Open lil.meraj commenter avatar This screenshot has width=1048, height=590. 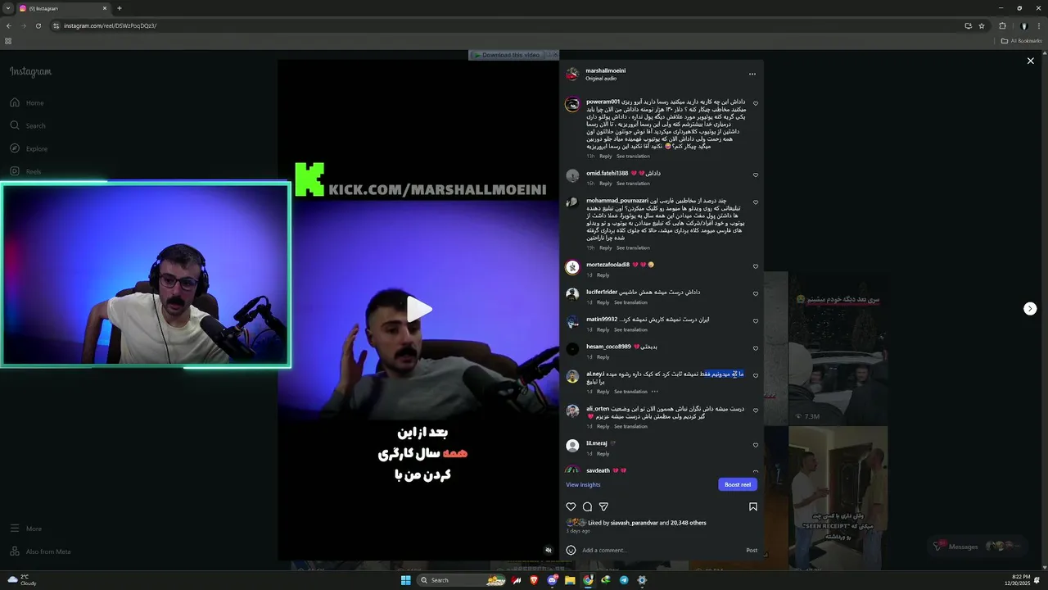pyautogui.click(x=572, y=446)
